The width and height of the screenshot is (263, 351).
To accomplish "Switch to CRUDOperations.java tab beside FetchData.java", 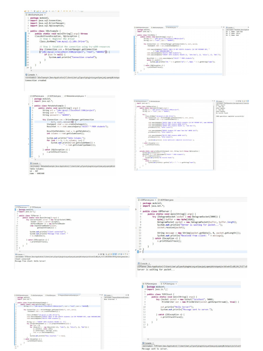I will click(141, 27).
